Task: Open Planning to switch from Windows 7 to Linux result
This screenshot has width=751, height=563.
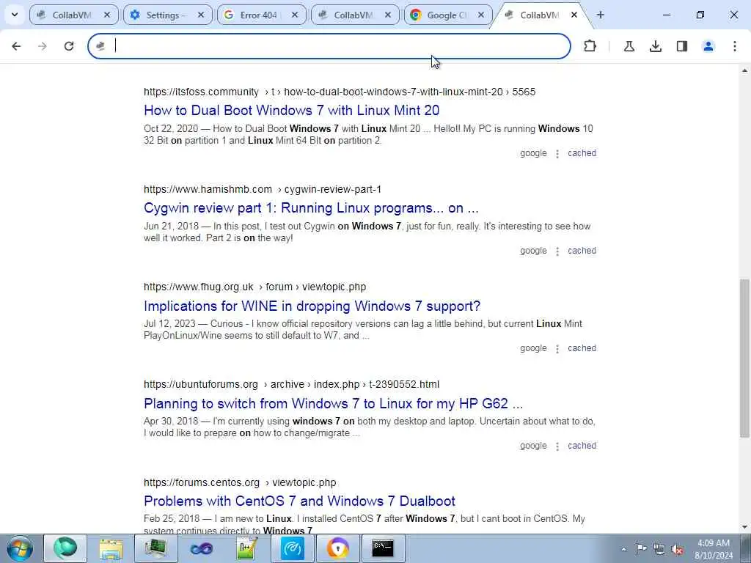Action: point(334,404)
